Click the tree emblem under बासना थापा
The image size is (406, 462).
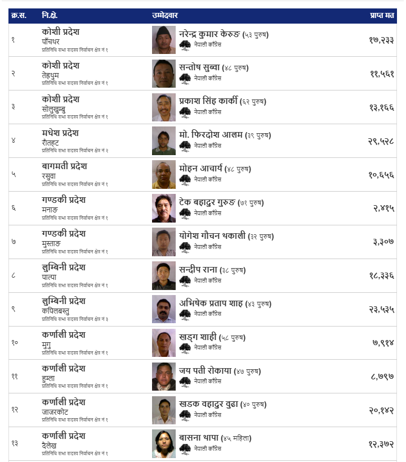[x=185, y=449]
